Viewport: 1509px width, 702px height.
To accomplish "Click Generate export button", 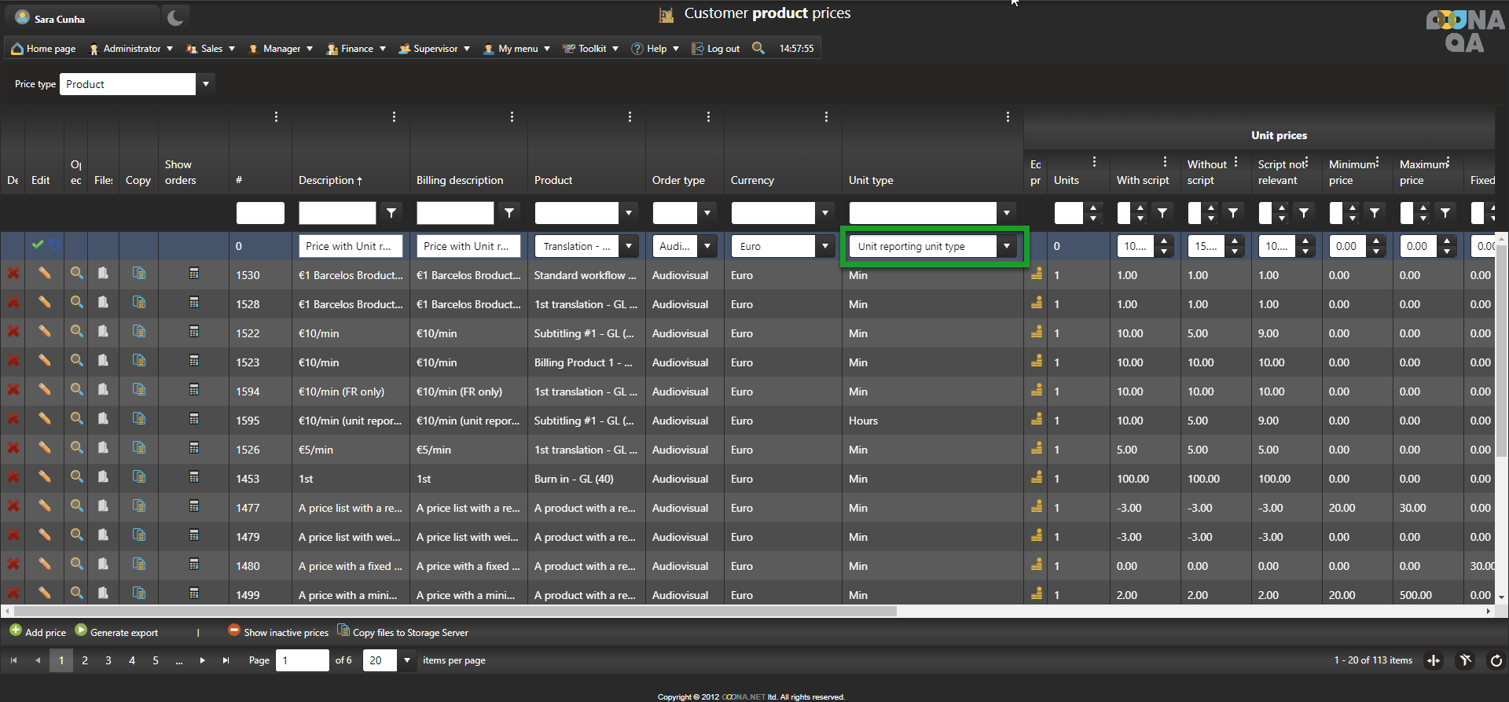I will [x=116, y=632].
